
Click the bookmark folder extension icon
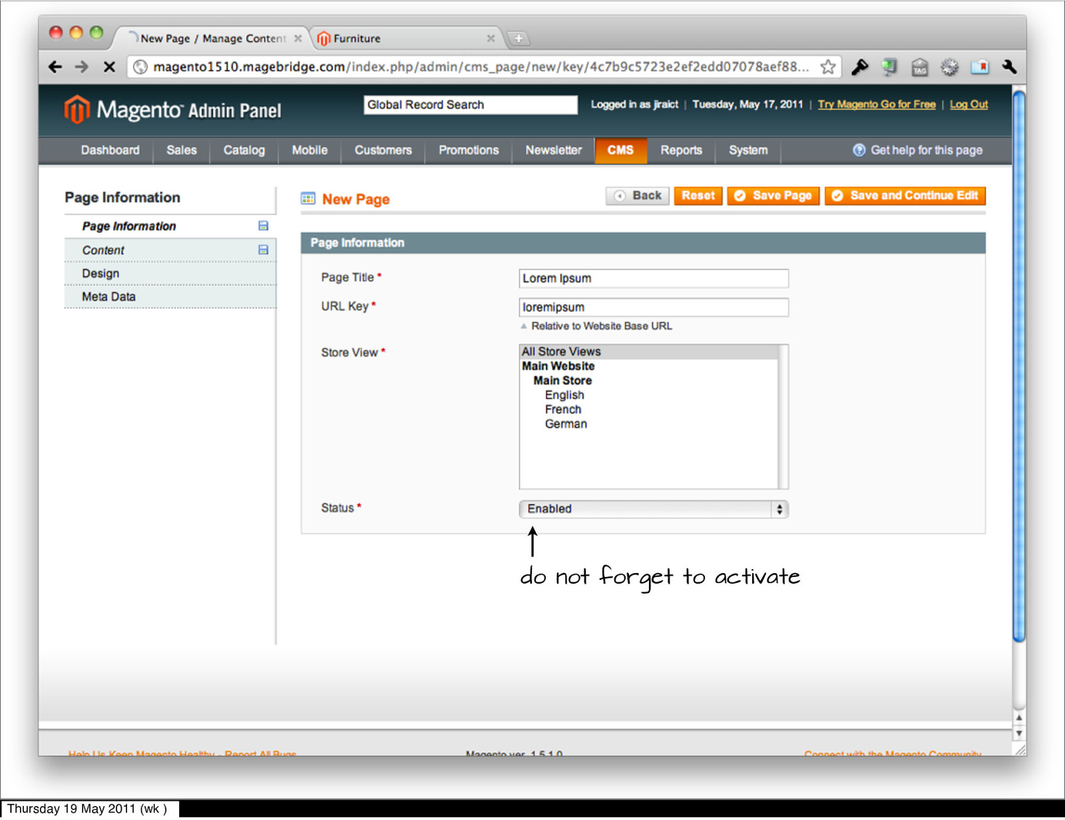click(x=980, y=67)
